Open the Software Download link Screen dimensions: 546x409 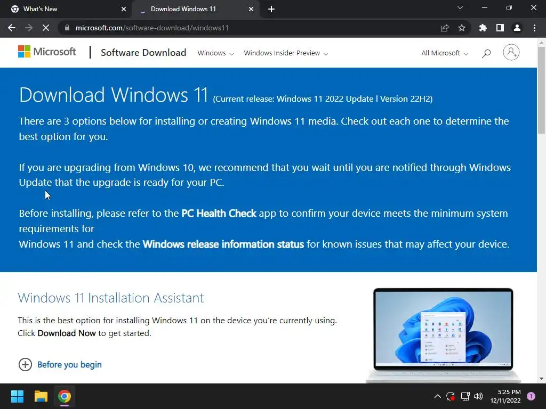[143, 53]
